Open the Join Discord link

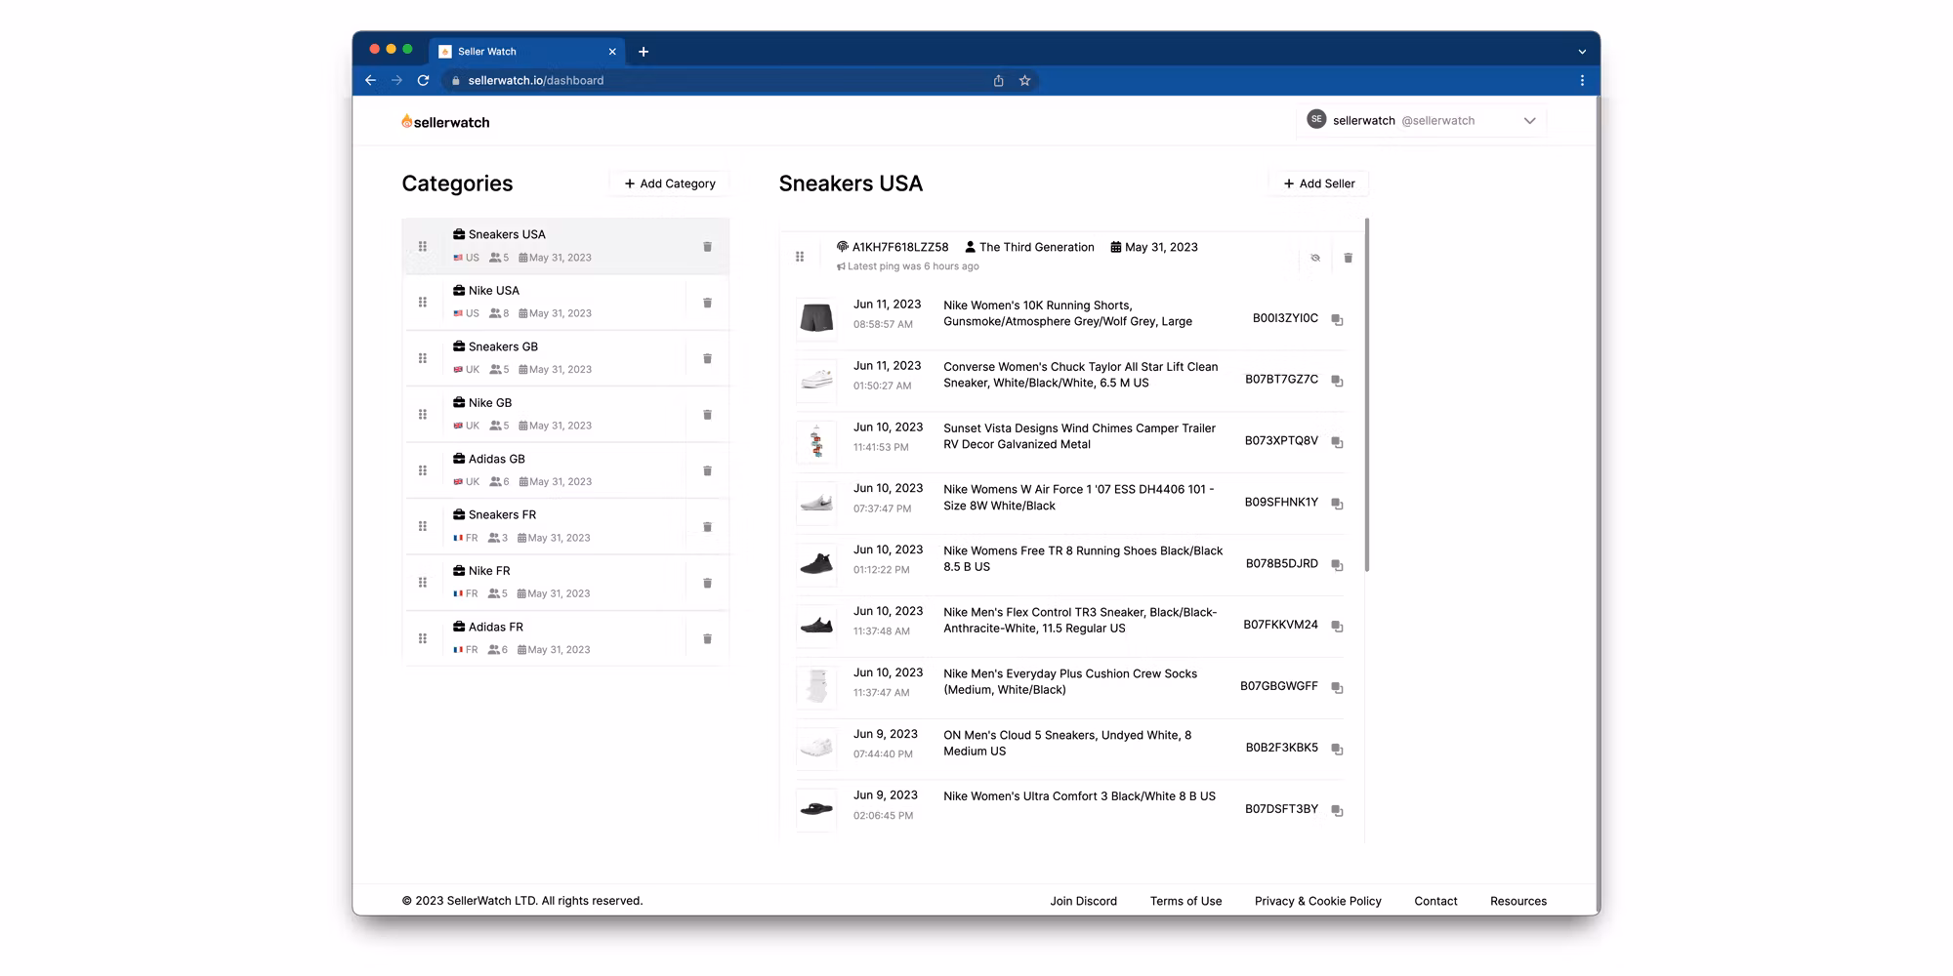click(1083, 901)
